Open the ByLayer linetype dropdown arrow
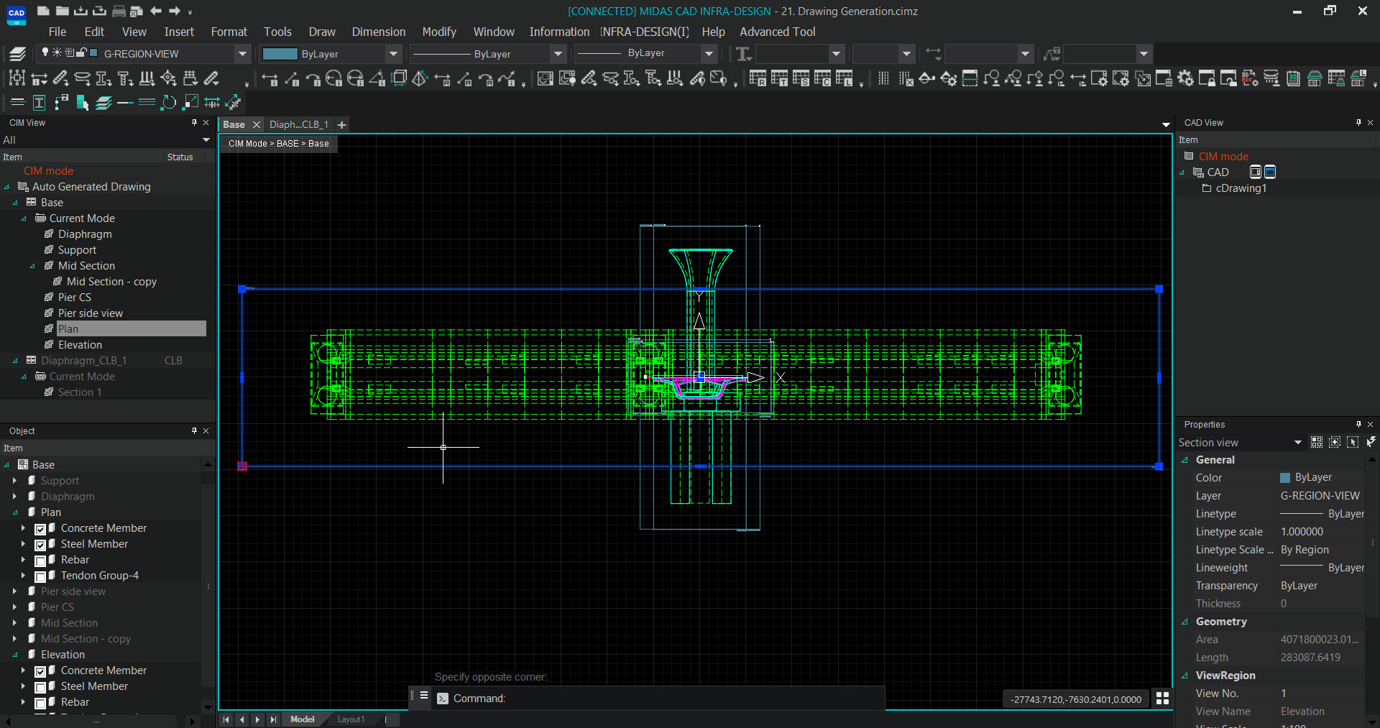 click(558, 54)
